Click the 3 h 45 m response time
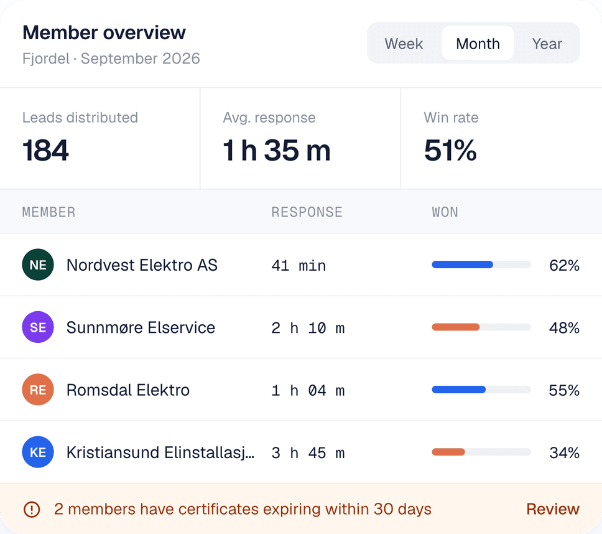The width and height of the screenshot is (602, 534). 308,453
